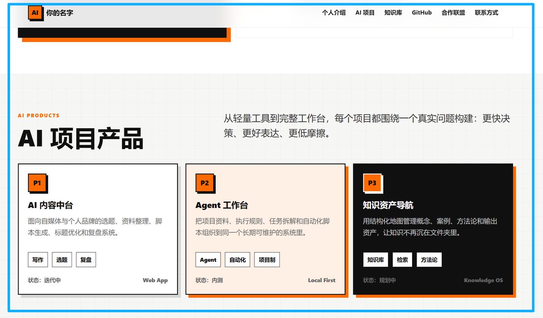Click the Knowledge OS label
543x318 pixels.
coord(483,280)
